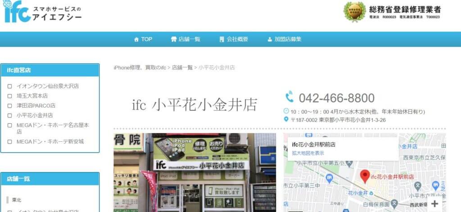
Task: Click breadcrumb link 店舗一覧
Action: pos(182,68)
